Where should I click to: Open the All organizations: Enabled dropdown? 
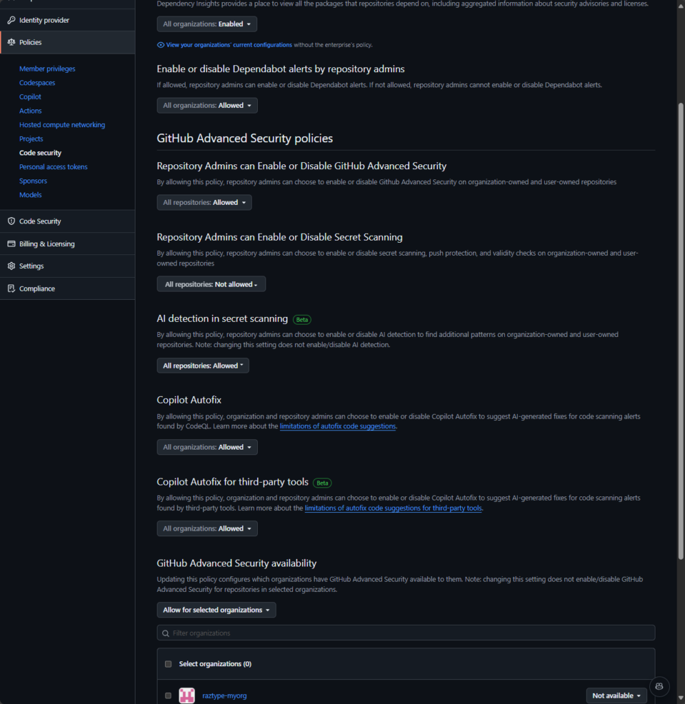pos(206,23)
